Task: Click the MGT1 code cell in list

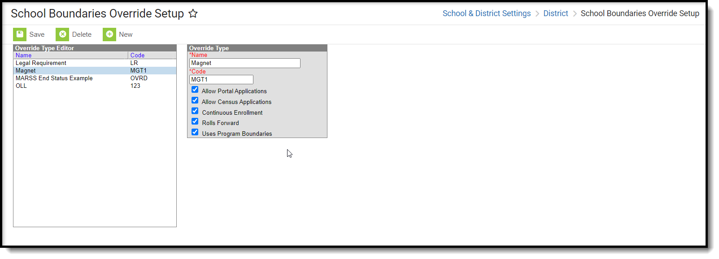Action: pos(139,71)
